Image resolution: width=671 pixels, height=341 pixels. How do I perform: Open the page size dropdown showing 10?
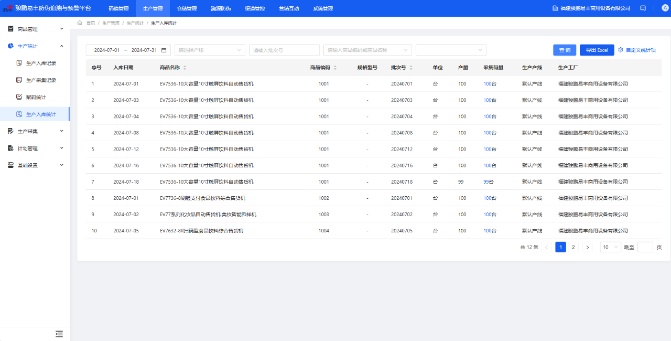pyautogui.click(x=610, y=247)
